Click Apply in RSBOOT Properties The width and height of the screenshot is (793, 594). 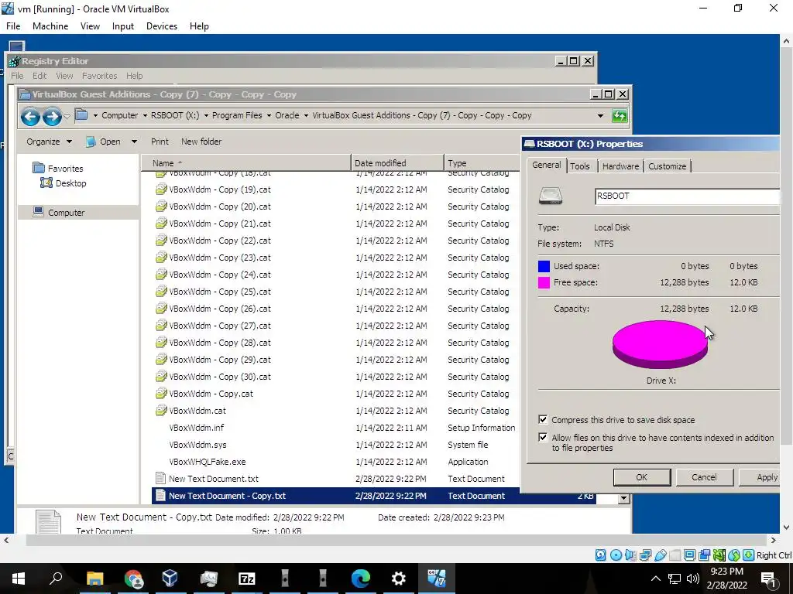[760, 477]
